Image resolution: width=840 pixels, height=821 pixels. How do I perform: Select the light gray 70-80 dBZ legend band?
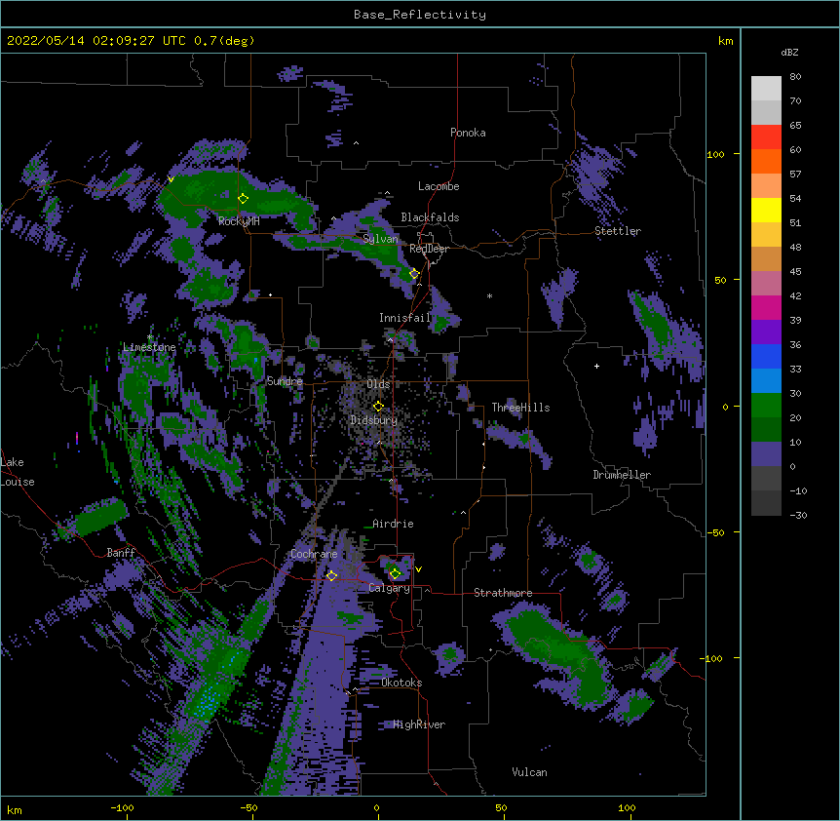point(766,89)
